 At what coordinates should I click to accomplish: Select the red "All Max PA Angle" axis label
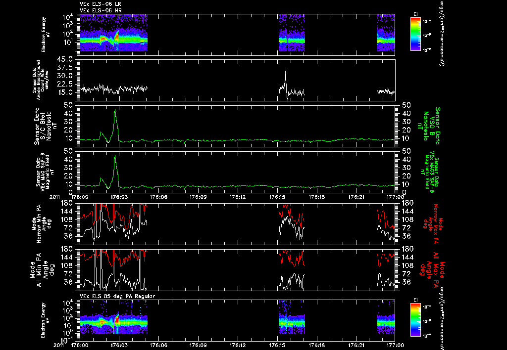click(432, 269)
